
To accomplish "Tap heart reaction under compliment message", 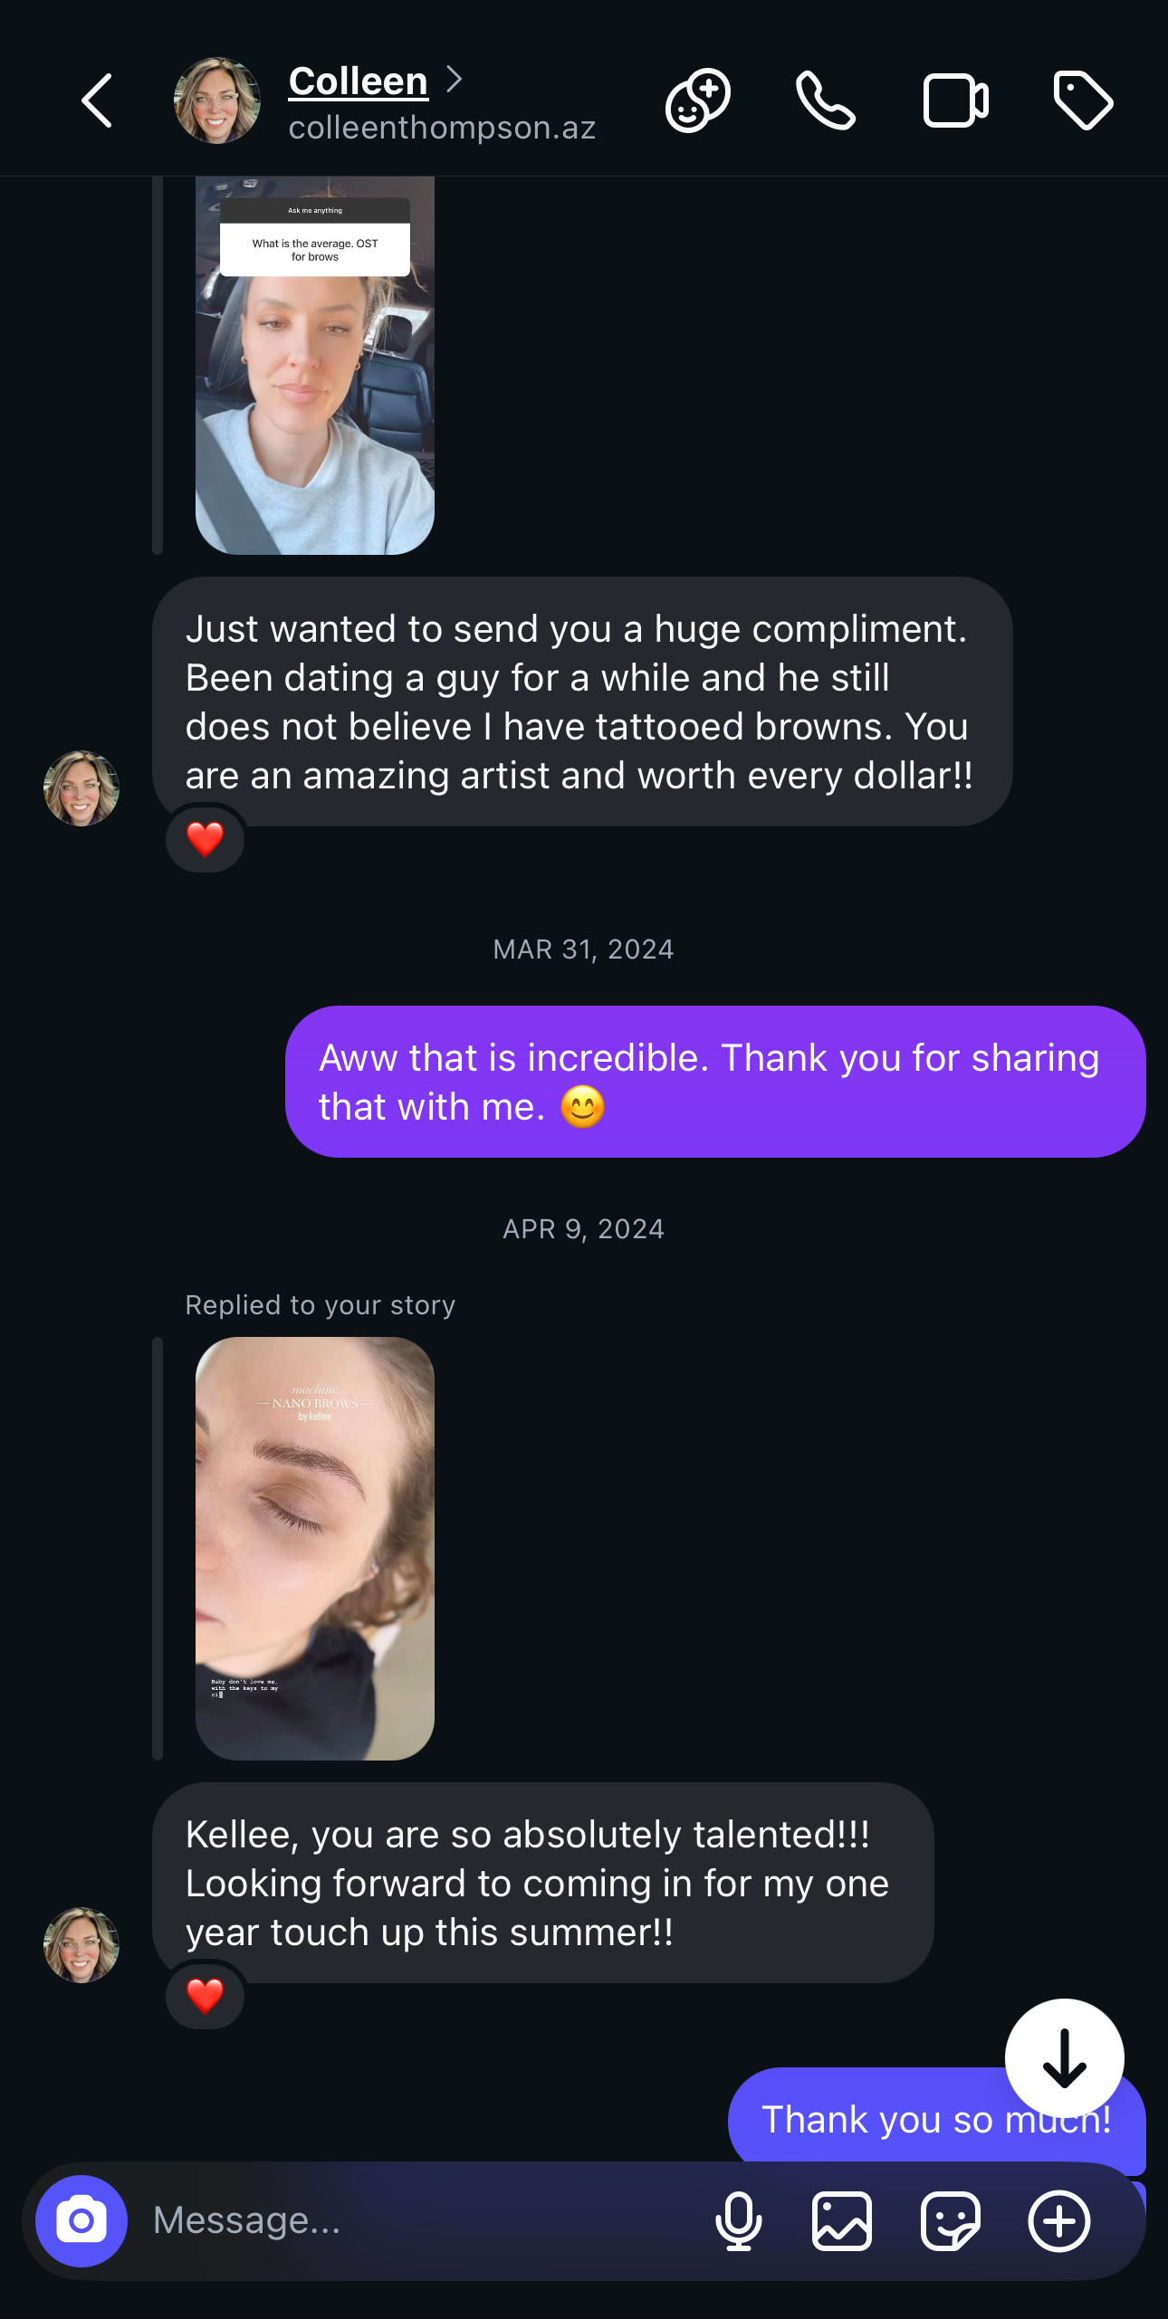I will point(206,839).
